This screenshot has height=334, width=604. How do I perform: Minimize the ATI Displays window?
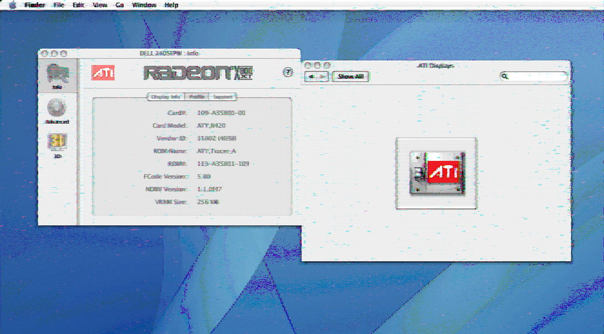pyautogui.click(x=317, y=65)
